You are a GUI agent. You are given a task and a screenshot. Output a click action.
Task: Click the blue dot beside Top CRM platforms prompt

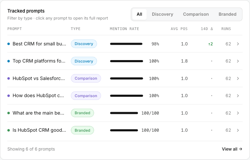(x=9, y=61)
